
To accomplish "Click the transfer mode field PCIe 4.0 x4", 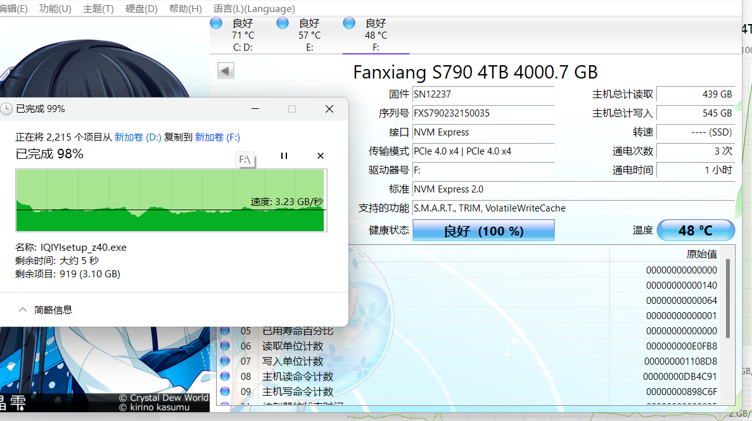I will click(x=483, y=151).
